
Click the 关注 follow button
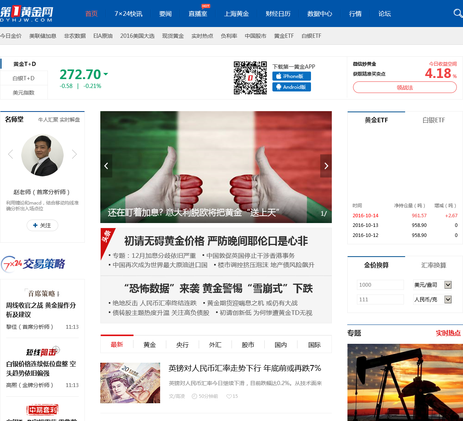[x=42, y=225]
